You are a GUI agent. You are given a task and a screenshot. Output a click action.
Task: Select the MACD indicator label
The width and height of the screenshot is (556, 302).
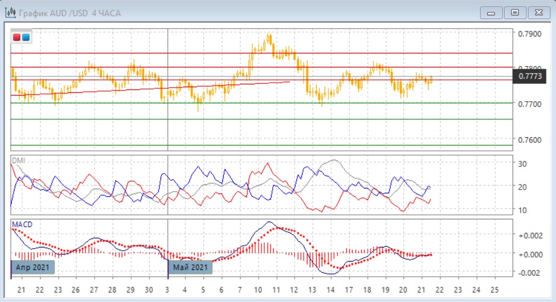pos(22,224)
